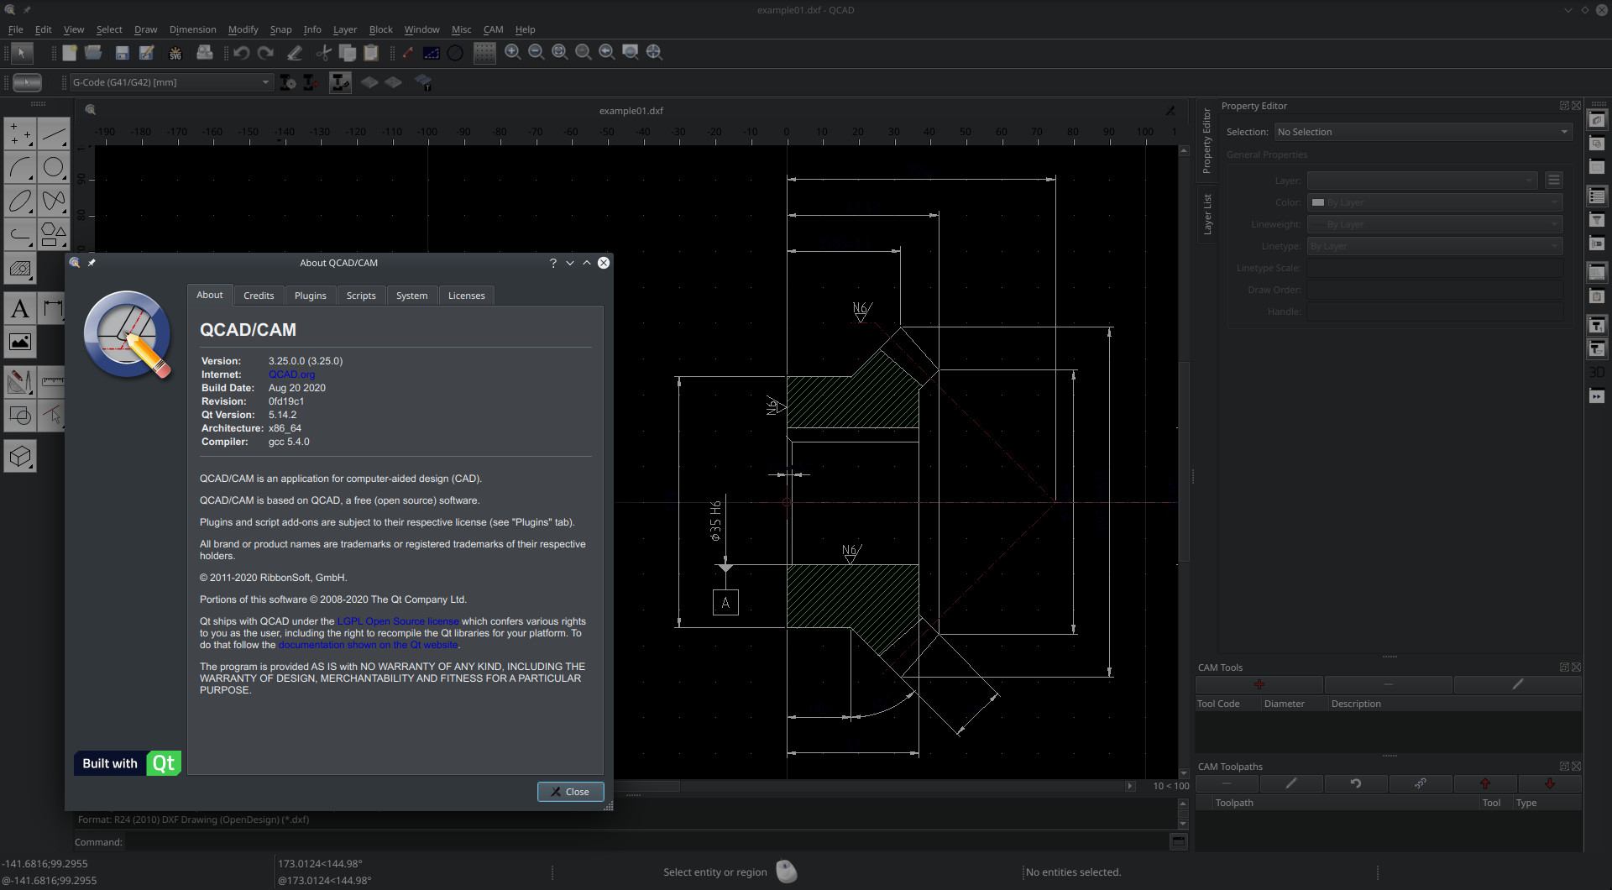
Task: Pick the Text tool marked A
Action: [20, 309]
